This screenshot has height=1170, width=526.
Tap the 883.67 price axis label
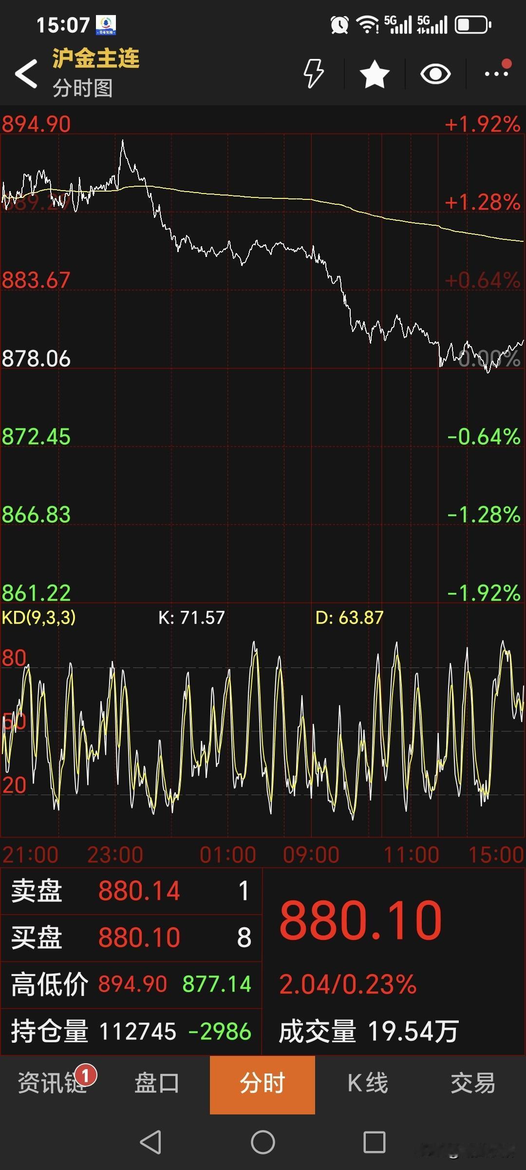[x=36, y=280]
